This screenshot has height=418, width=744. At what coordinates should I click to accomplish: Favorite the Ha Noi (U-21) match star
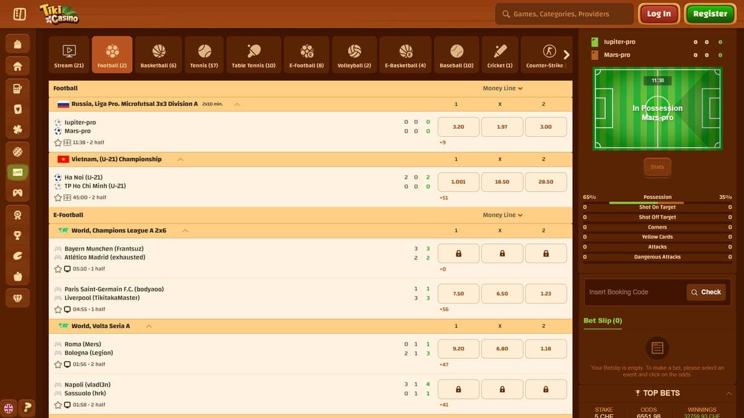coord(58,198)
